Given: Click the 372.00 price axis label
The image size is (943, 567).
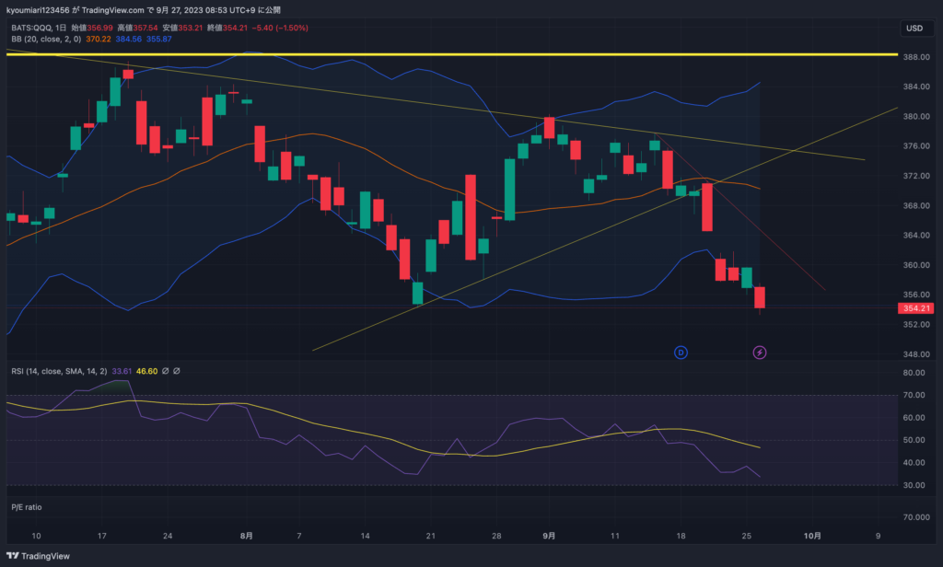Looking at the screenshot, I should point(916,176).
